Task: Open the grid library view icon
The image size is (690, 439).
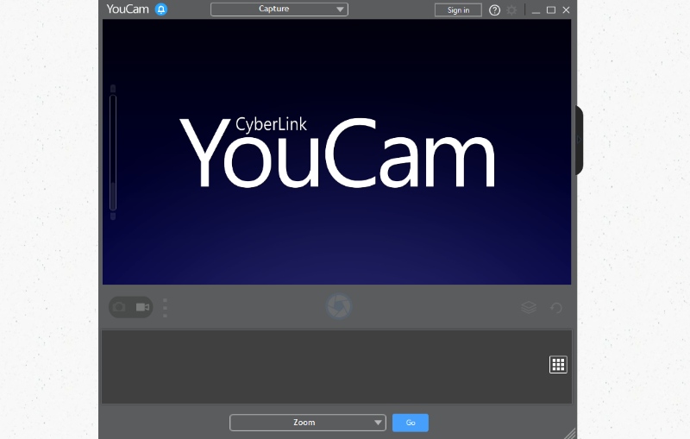Action: pos(558,365)
